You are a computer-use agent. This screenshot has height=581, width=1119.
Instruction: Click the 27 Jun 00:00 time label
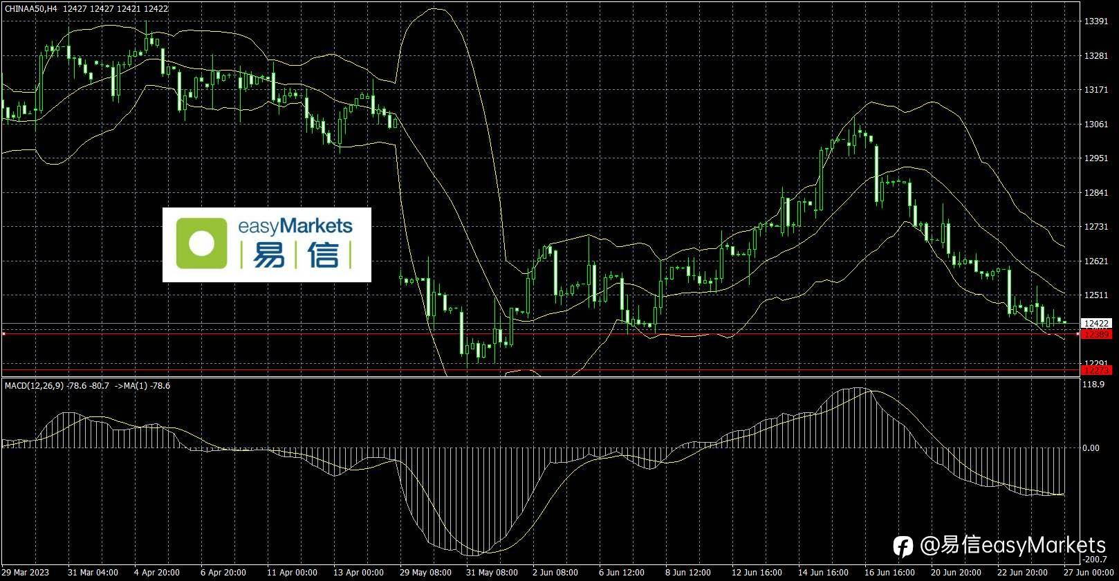tap(1088, 573)
